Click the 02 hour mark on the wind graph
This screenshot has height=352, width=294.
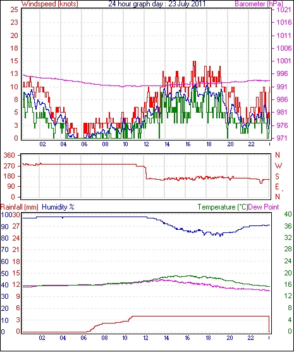point(42,144)
